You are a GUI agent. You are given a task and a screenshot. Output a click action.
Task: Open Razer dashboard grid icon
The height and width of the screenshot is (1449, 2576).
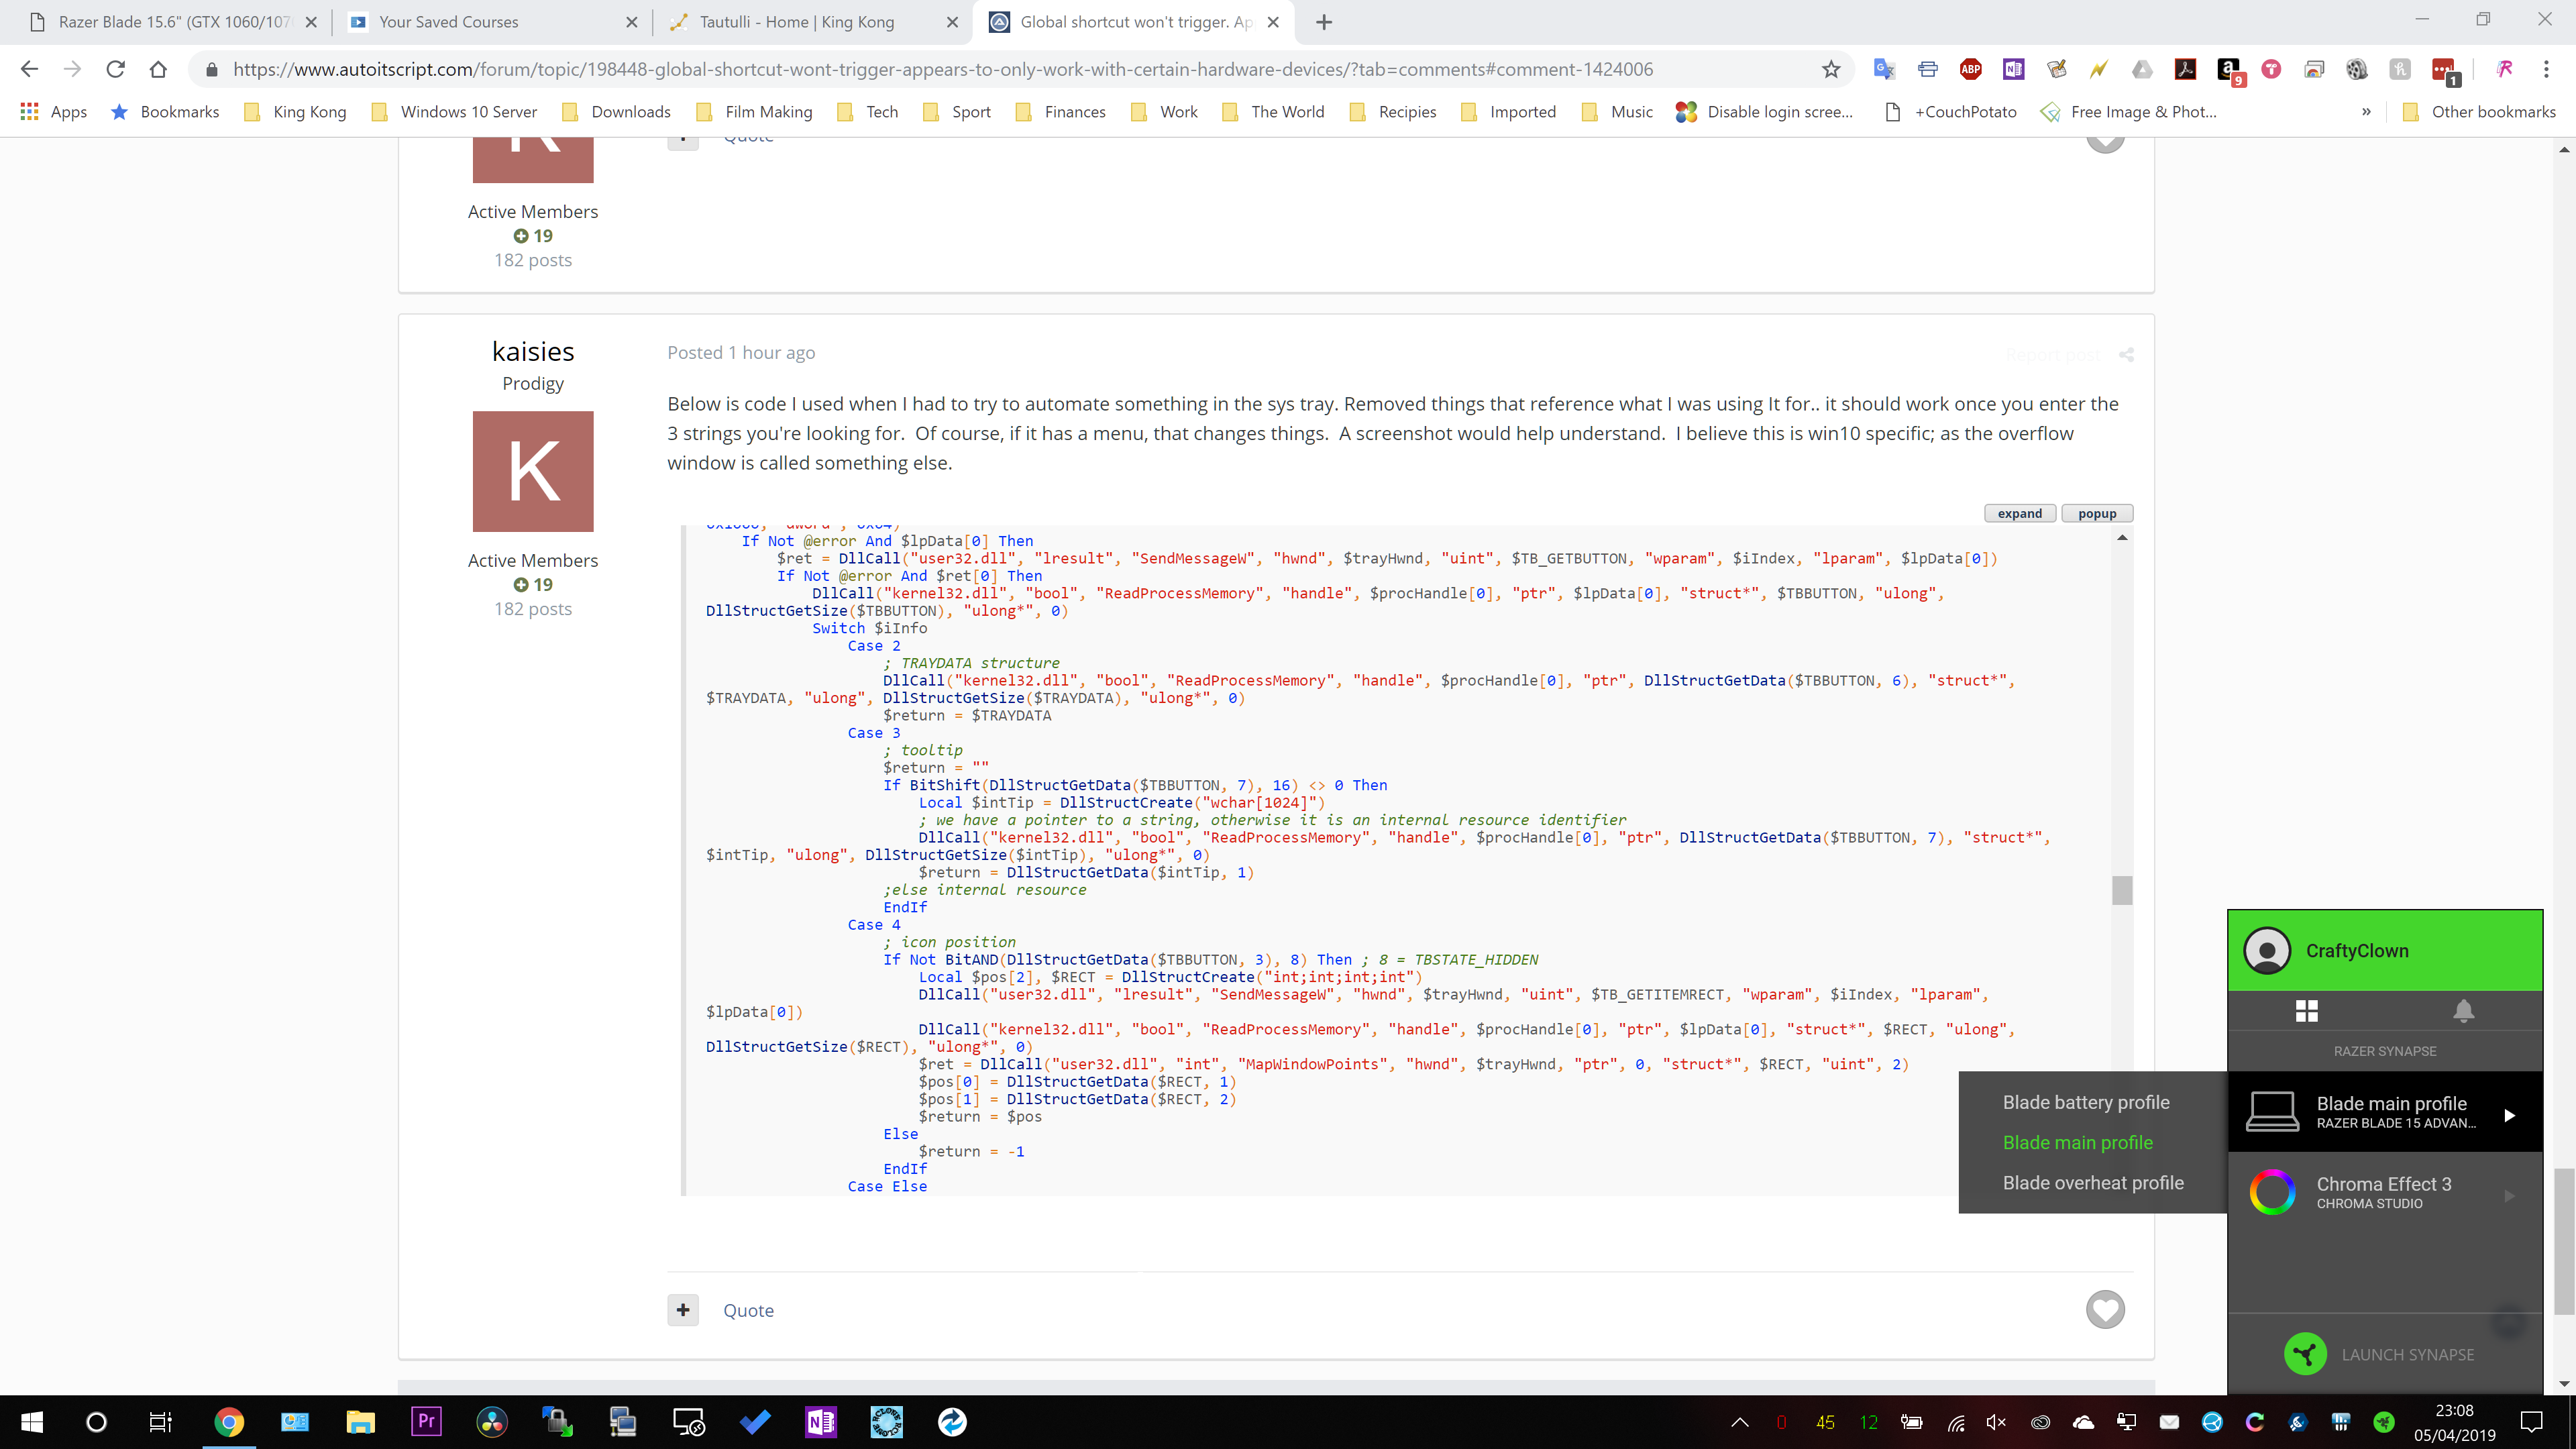click(2306, 1011)
